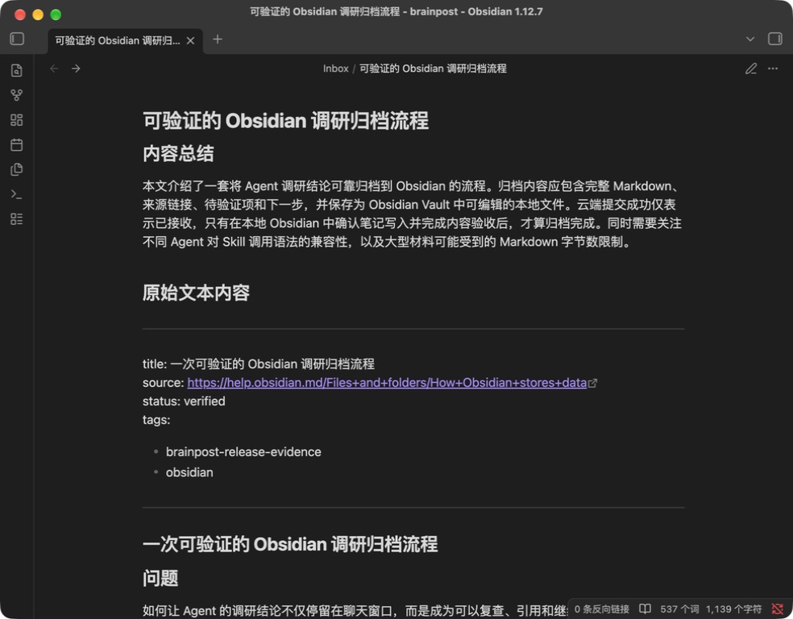
Task: Click the brainpost-release-evidence bullet
Action: 243,451
